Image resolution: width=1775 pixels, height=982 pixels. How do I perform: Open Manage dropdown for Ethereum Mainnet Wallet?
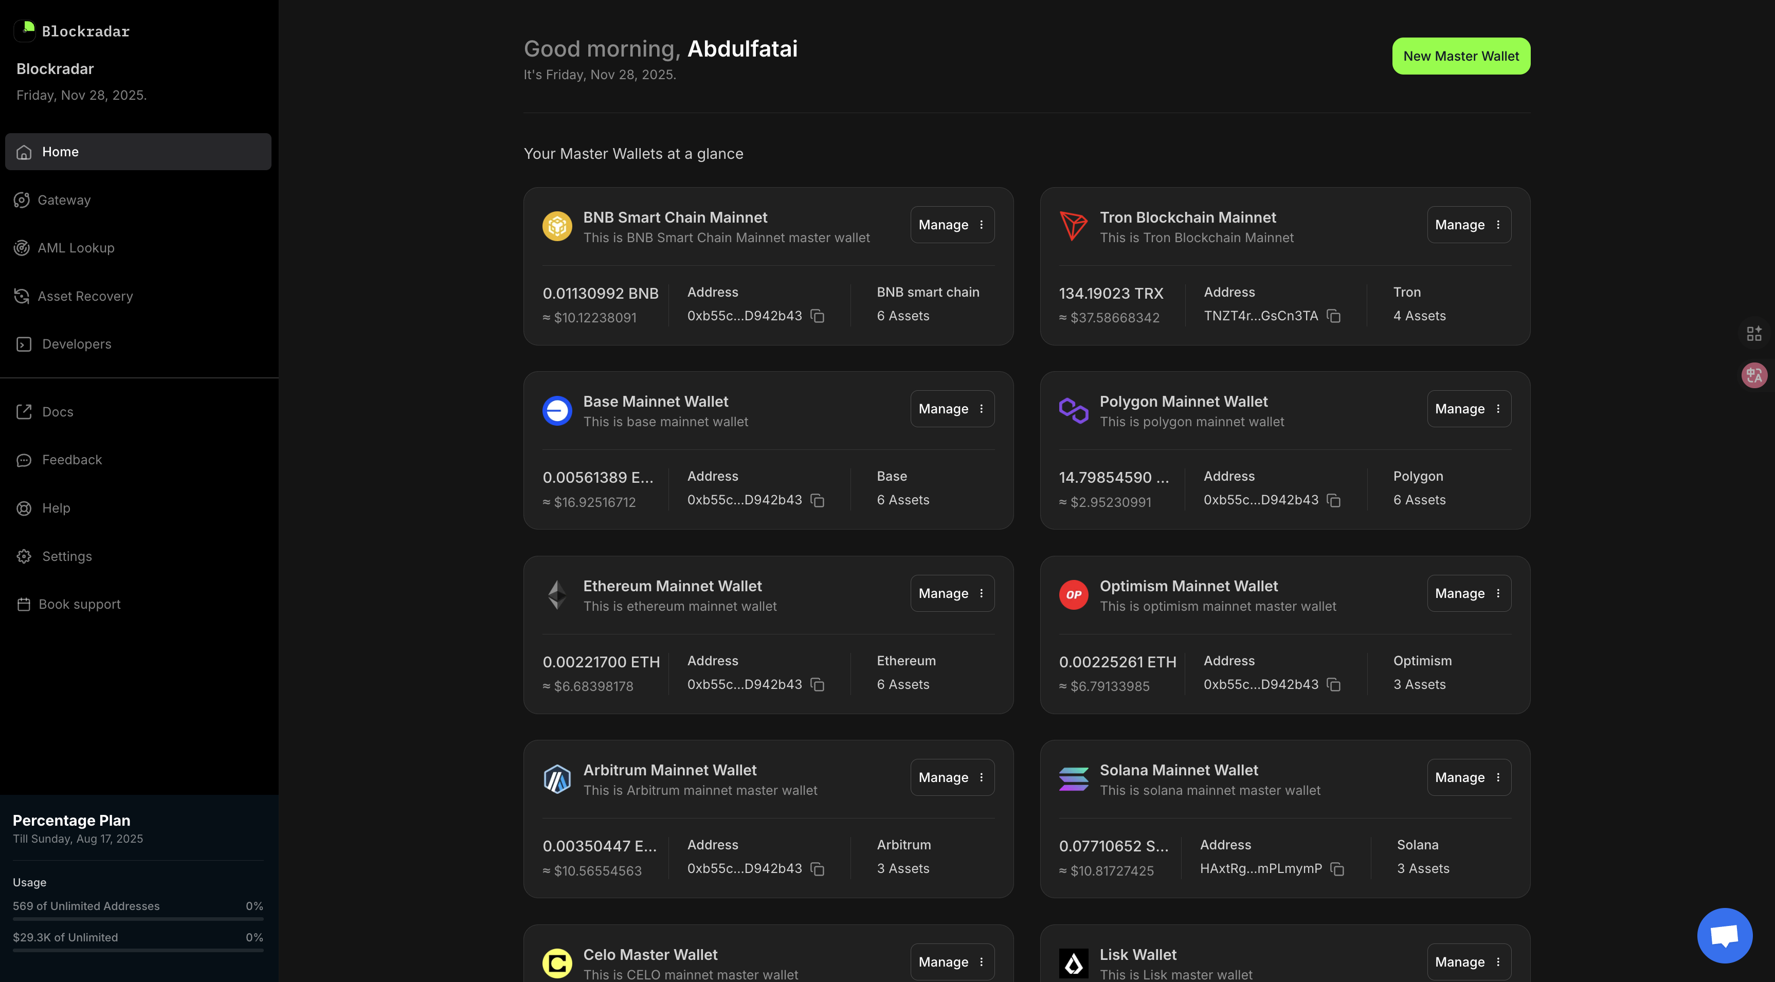point(952,593)
